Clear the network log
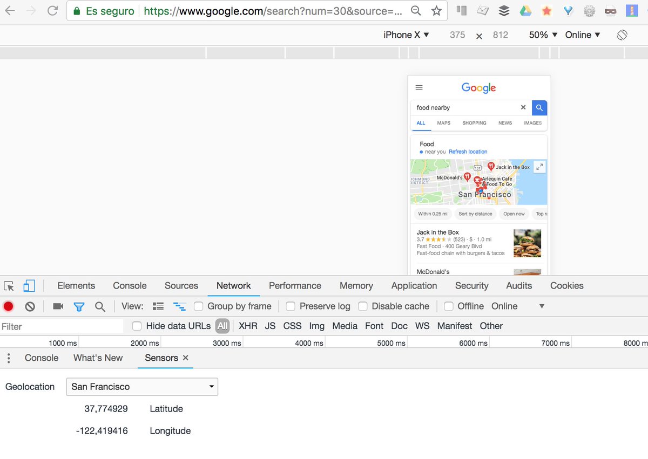648x459 pixels. coord(30,306)
